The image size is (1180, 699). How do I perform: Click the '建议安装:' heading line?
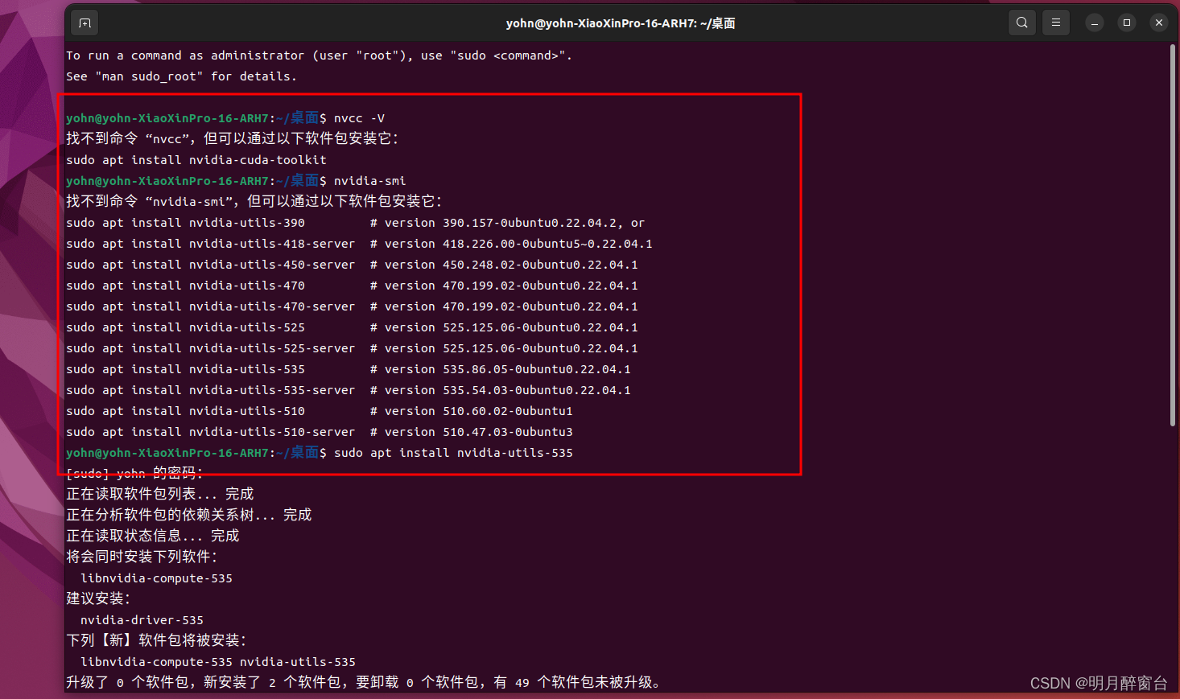click(98, 598)
